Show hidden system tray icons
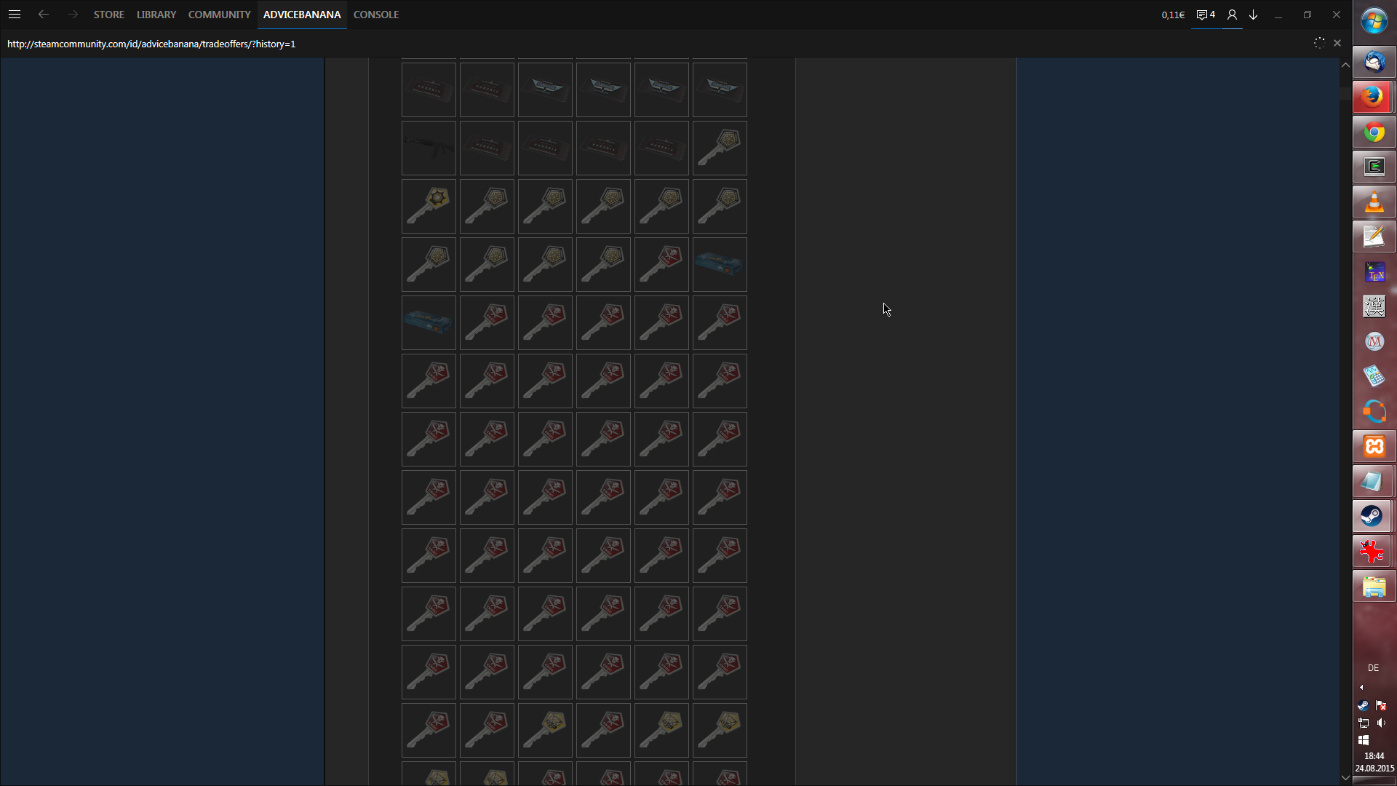 click(x=1361, y=687)
